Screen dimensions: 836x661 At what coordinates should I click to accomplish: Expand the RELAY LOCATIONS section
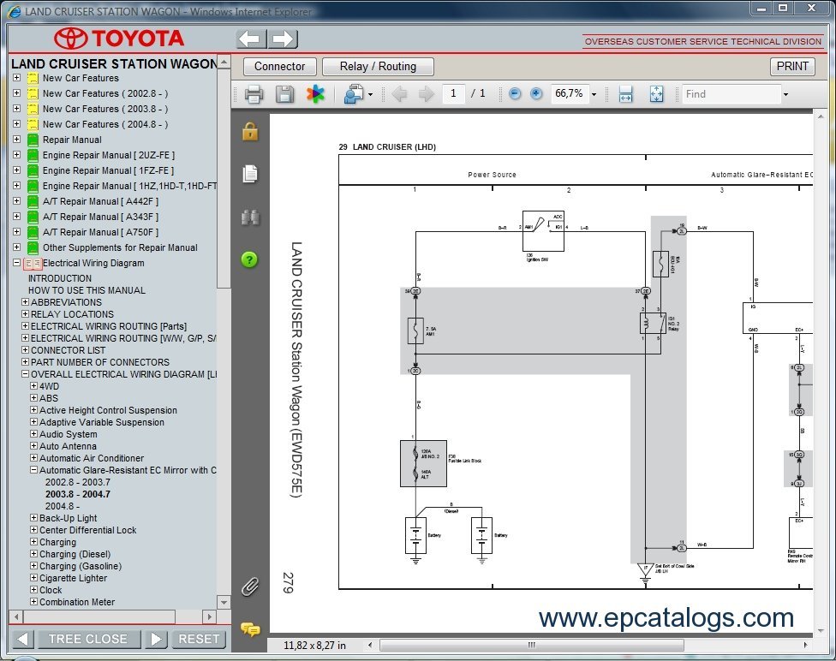(25, 314)
